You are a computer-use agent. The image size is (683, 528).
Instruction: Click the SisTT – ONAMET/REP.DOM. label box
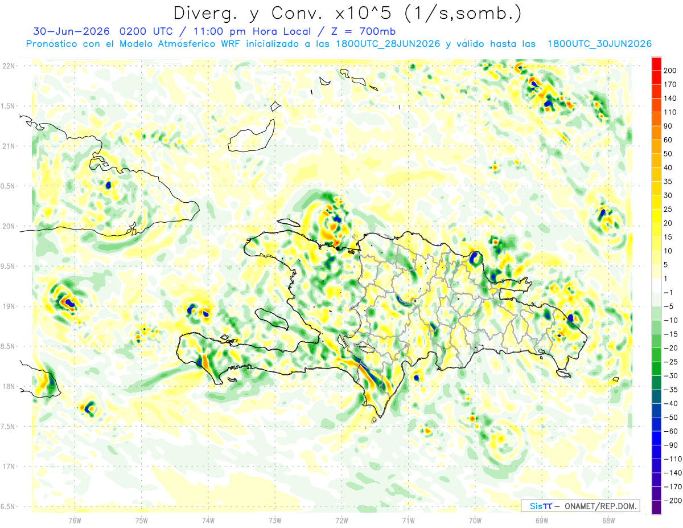[x=581, y=506]
